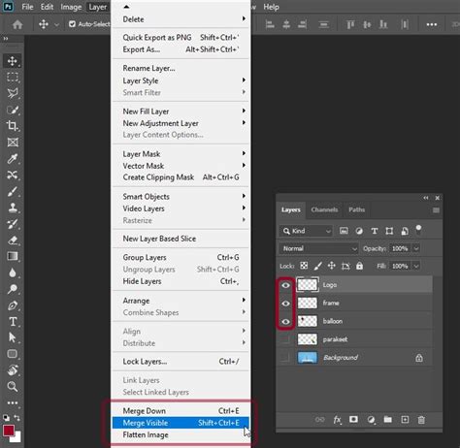Viewport: 460px width, 448px height.
Task: Select the Rounded Rectangle shape tool
Action: pos(13,354)
